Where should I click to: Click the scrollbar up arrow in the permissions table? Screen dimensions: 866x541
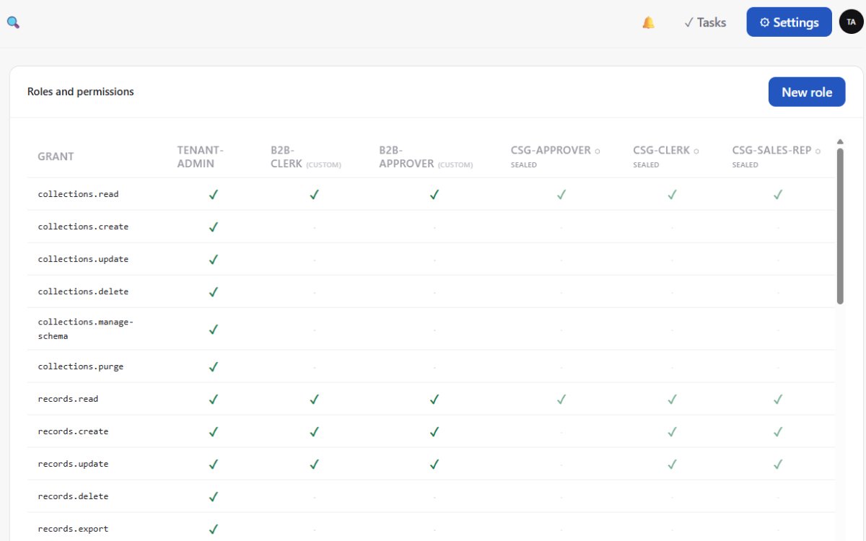pyautogui.click(x=840, y=141)
